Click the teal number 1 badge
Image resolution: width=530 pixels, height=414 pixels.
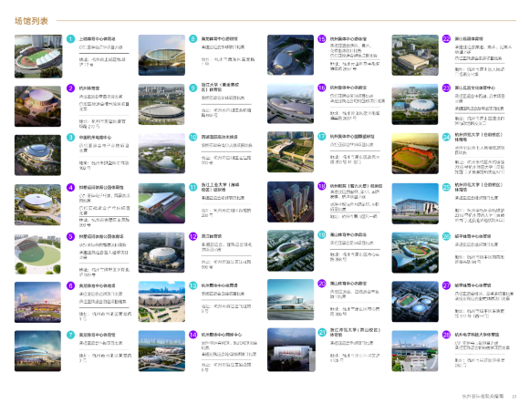click(x=70, y=39)
